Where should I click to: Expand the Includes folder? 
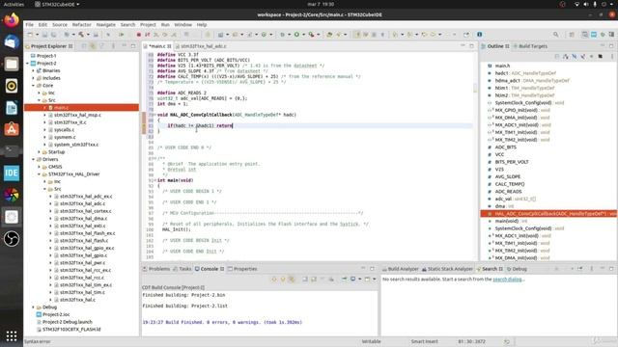click(x=33, y=78)
